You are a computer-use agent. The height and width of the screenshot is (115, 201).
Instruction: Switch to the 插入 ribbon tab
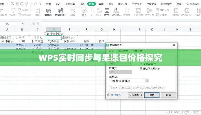[x=58, y=4]
